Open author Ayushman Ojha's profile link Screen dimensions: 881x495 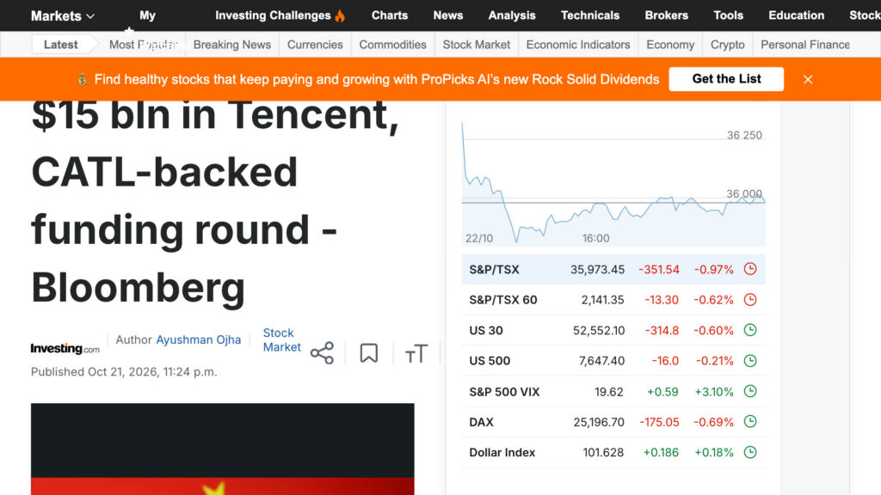point(199,339)
